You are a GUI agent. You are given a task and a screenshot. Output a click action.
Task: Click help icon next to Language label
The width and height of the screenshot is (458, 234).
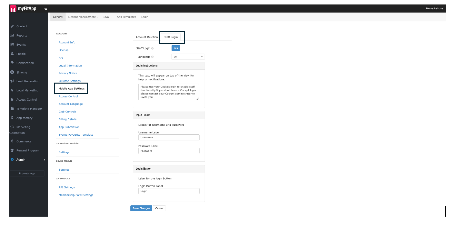[x=152, y=57]
